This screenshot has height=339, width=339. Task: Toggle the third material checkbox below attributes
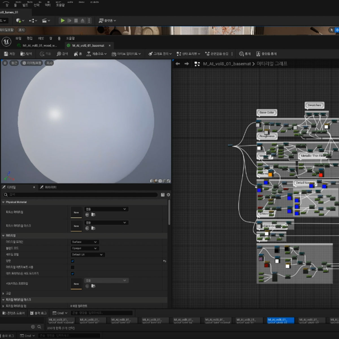pyautogui.click(x=73, y=273)
